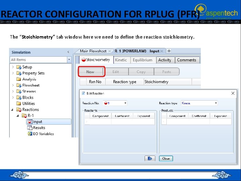Click first Component cell under Products
This screenshot has height=181, width=241.
pos(177,122)
